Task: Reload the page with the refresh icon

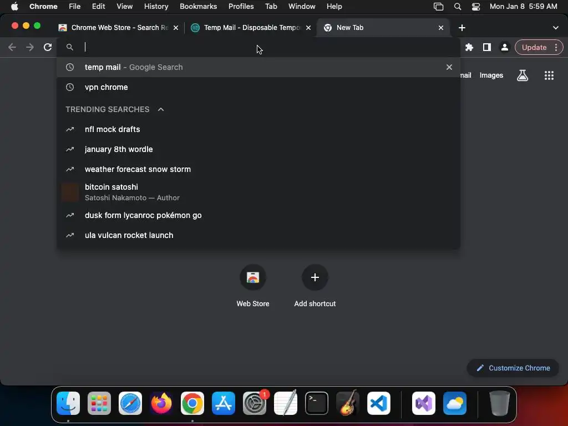Action: point(48,47)
